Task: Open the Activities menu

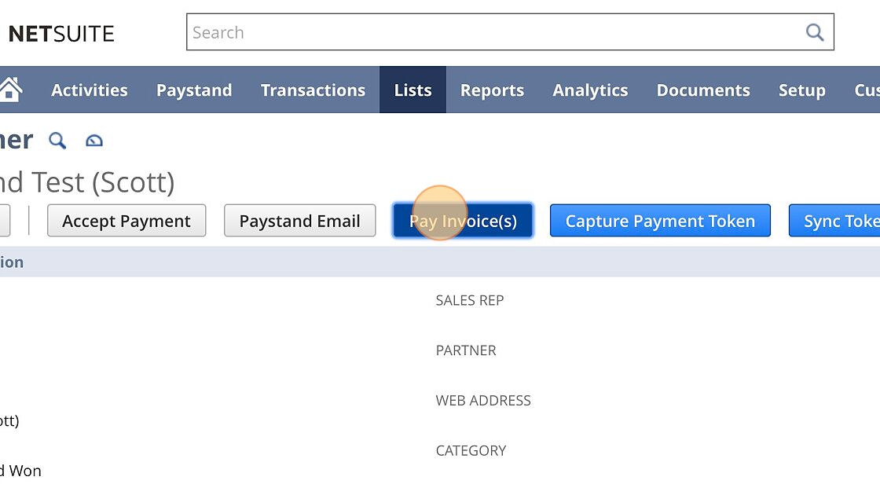Action: pyautogui.click(x=90, y=90)
